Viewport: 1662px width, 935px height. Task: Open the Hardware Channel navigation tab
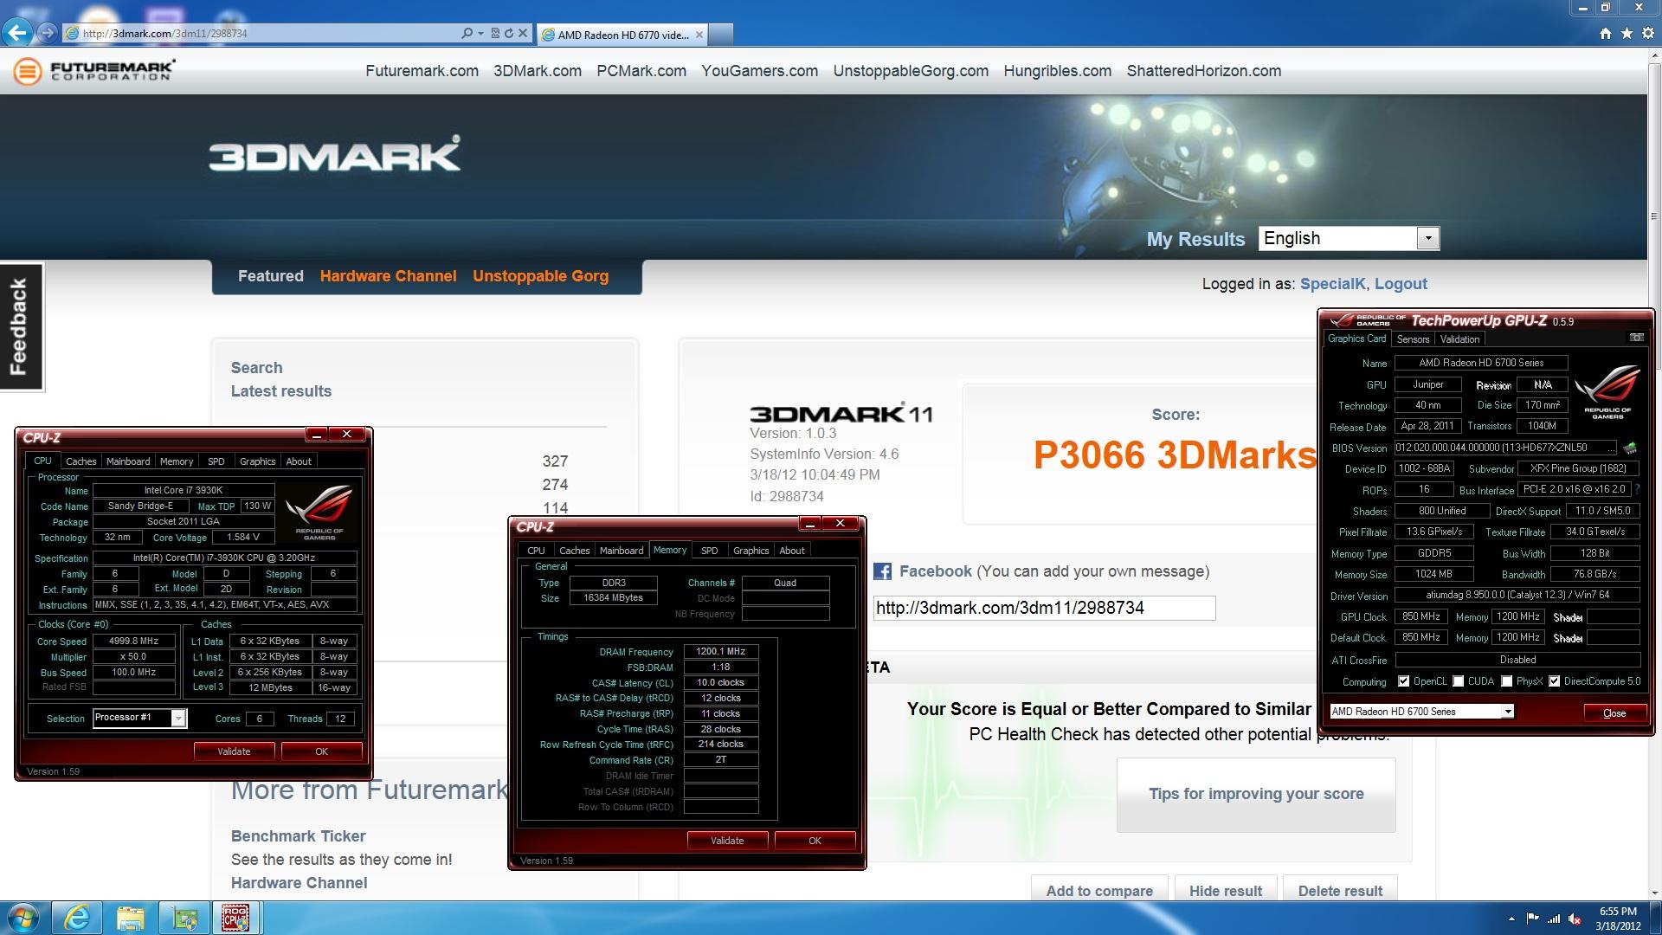click(x=388, y=276)
